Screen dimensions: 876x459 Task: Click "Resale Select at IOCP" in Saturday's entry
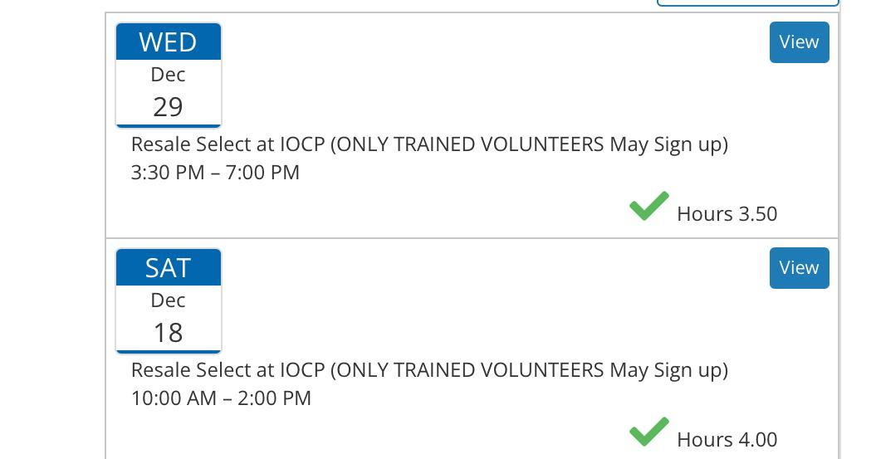(x=228, y=370)
